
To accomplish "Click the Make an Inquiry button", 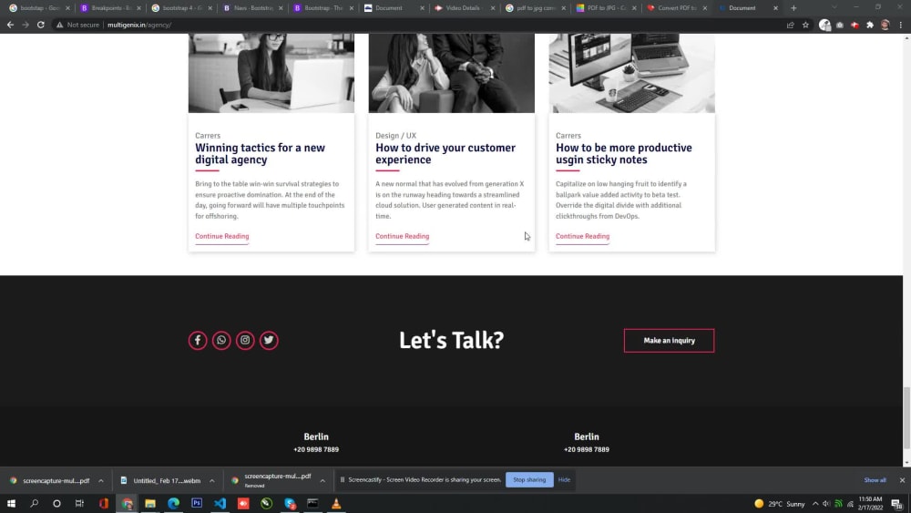I will [669, 341].
